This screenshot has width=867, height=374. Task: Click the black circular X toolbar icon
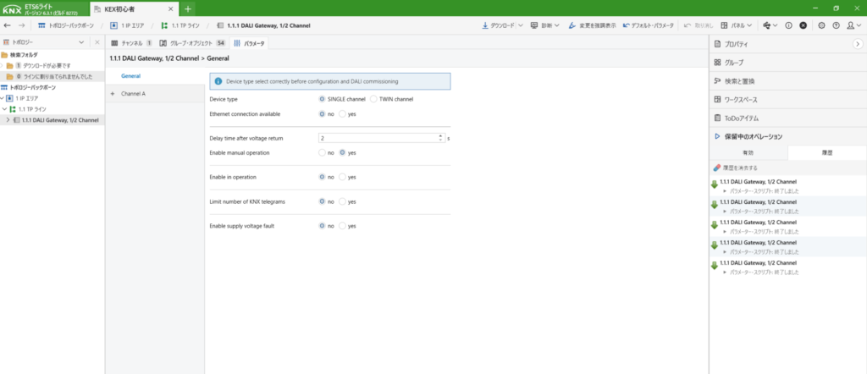coord(803,25)
